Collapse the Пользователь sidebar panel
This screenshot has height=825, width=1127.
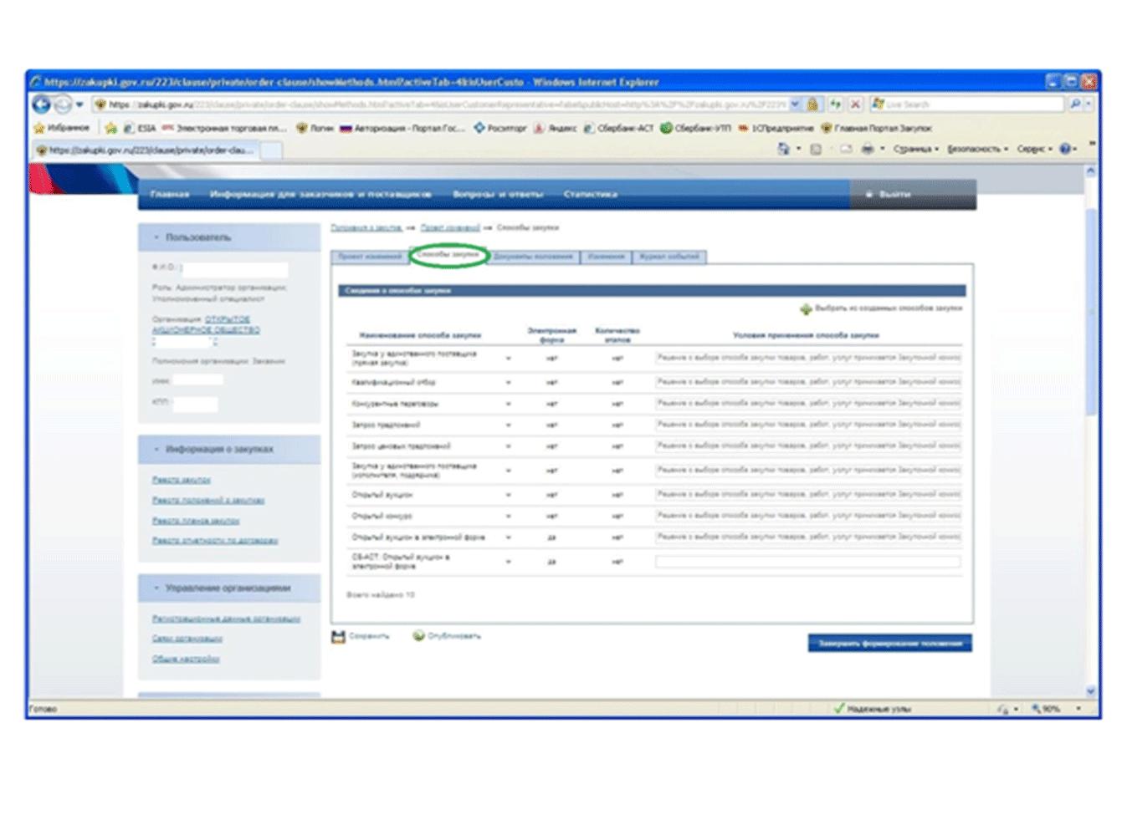pos(156,237)
